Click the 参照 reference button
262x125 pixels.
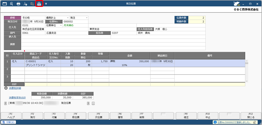[12, 18]
